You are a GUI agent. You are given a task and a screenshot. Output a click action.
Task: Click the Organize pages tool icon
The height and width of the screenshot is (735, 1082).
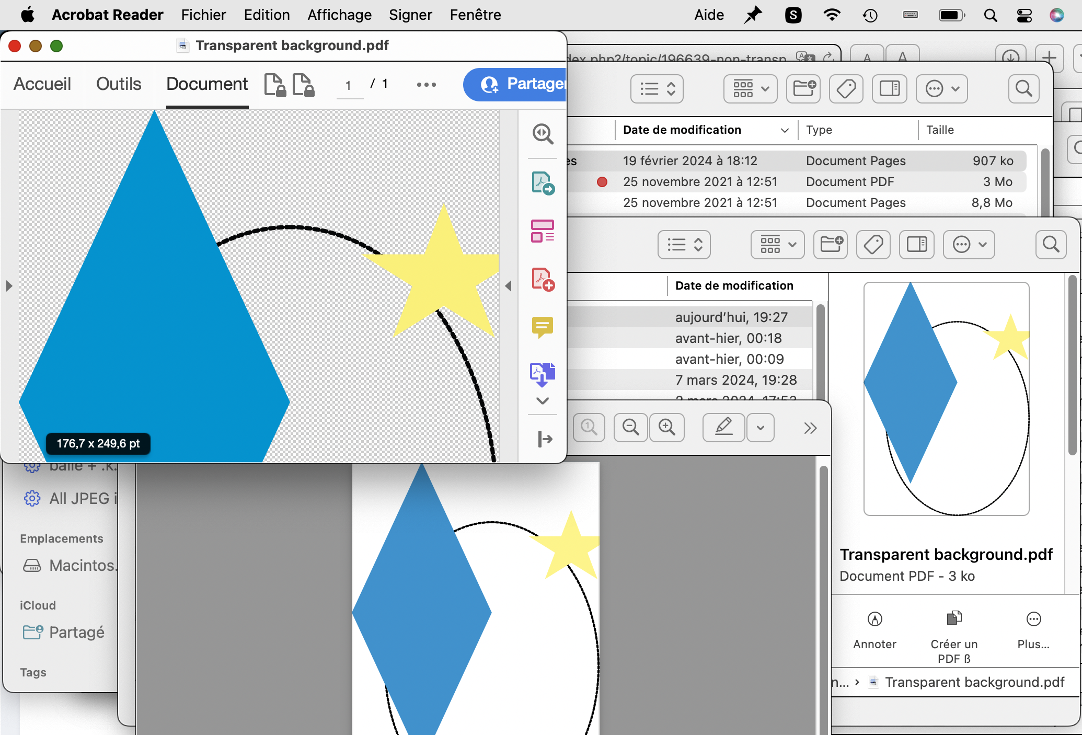[x=543, y=231]
